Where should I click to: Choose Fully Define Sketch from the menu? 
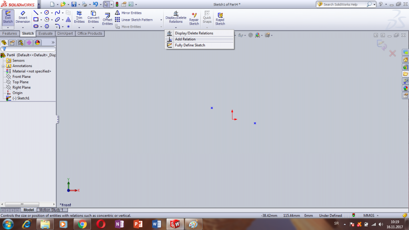click(200, 45)
